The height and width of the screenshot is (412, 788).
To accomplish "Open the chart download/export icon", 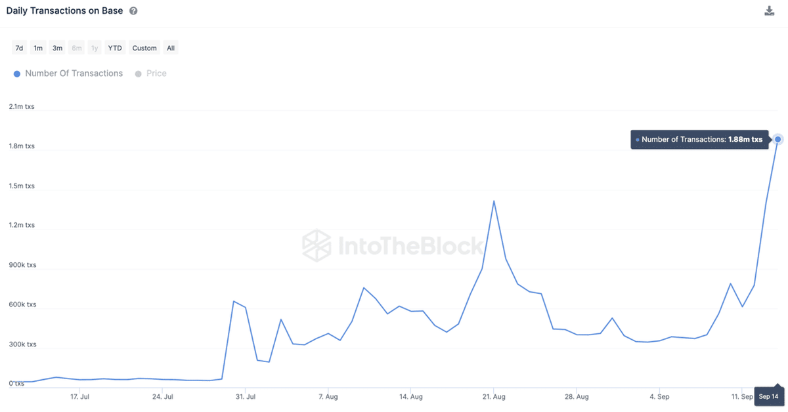I will pyautogui.click(x=769, y=10).
